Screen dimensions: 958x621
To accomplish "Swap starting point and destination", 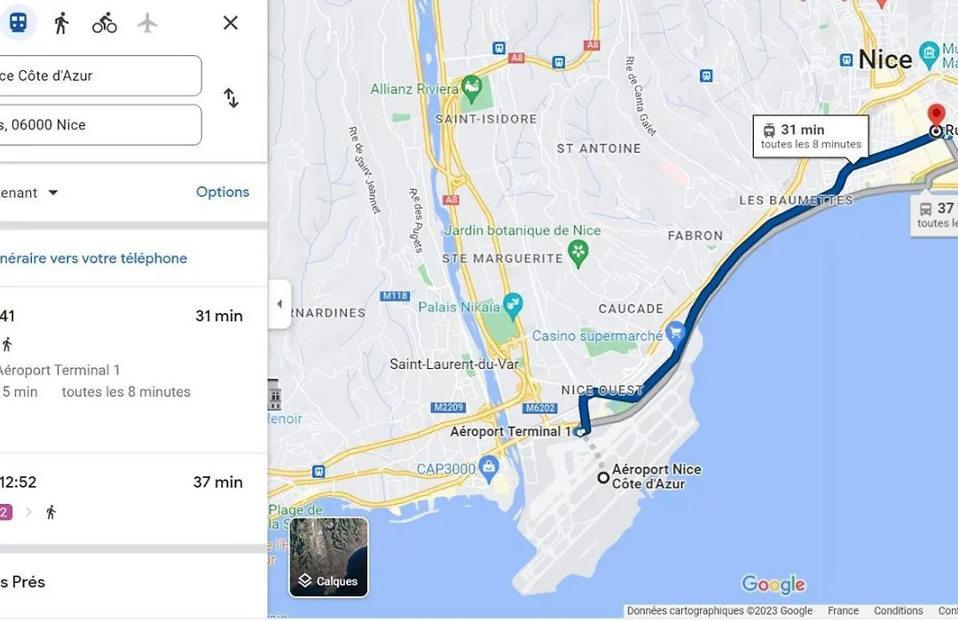I will point(231,98).
